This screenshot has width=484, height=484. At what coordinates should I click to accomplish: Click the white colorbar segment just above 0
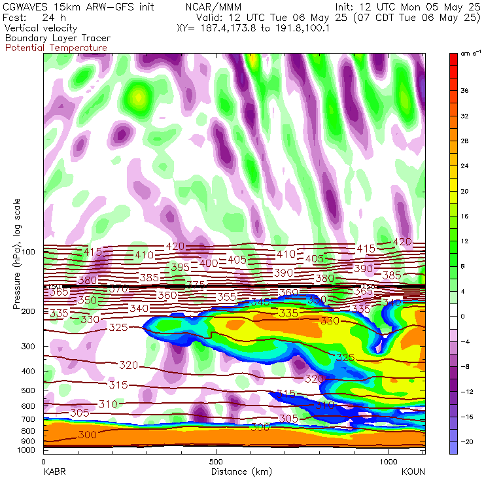tap(453, 310)
